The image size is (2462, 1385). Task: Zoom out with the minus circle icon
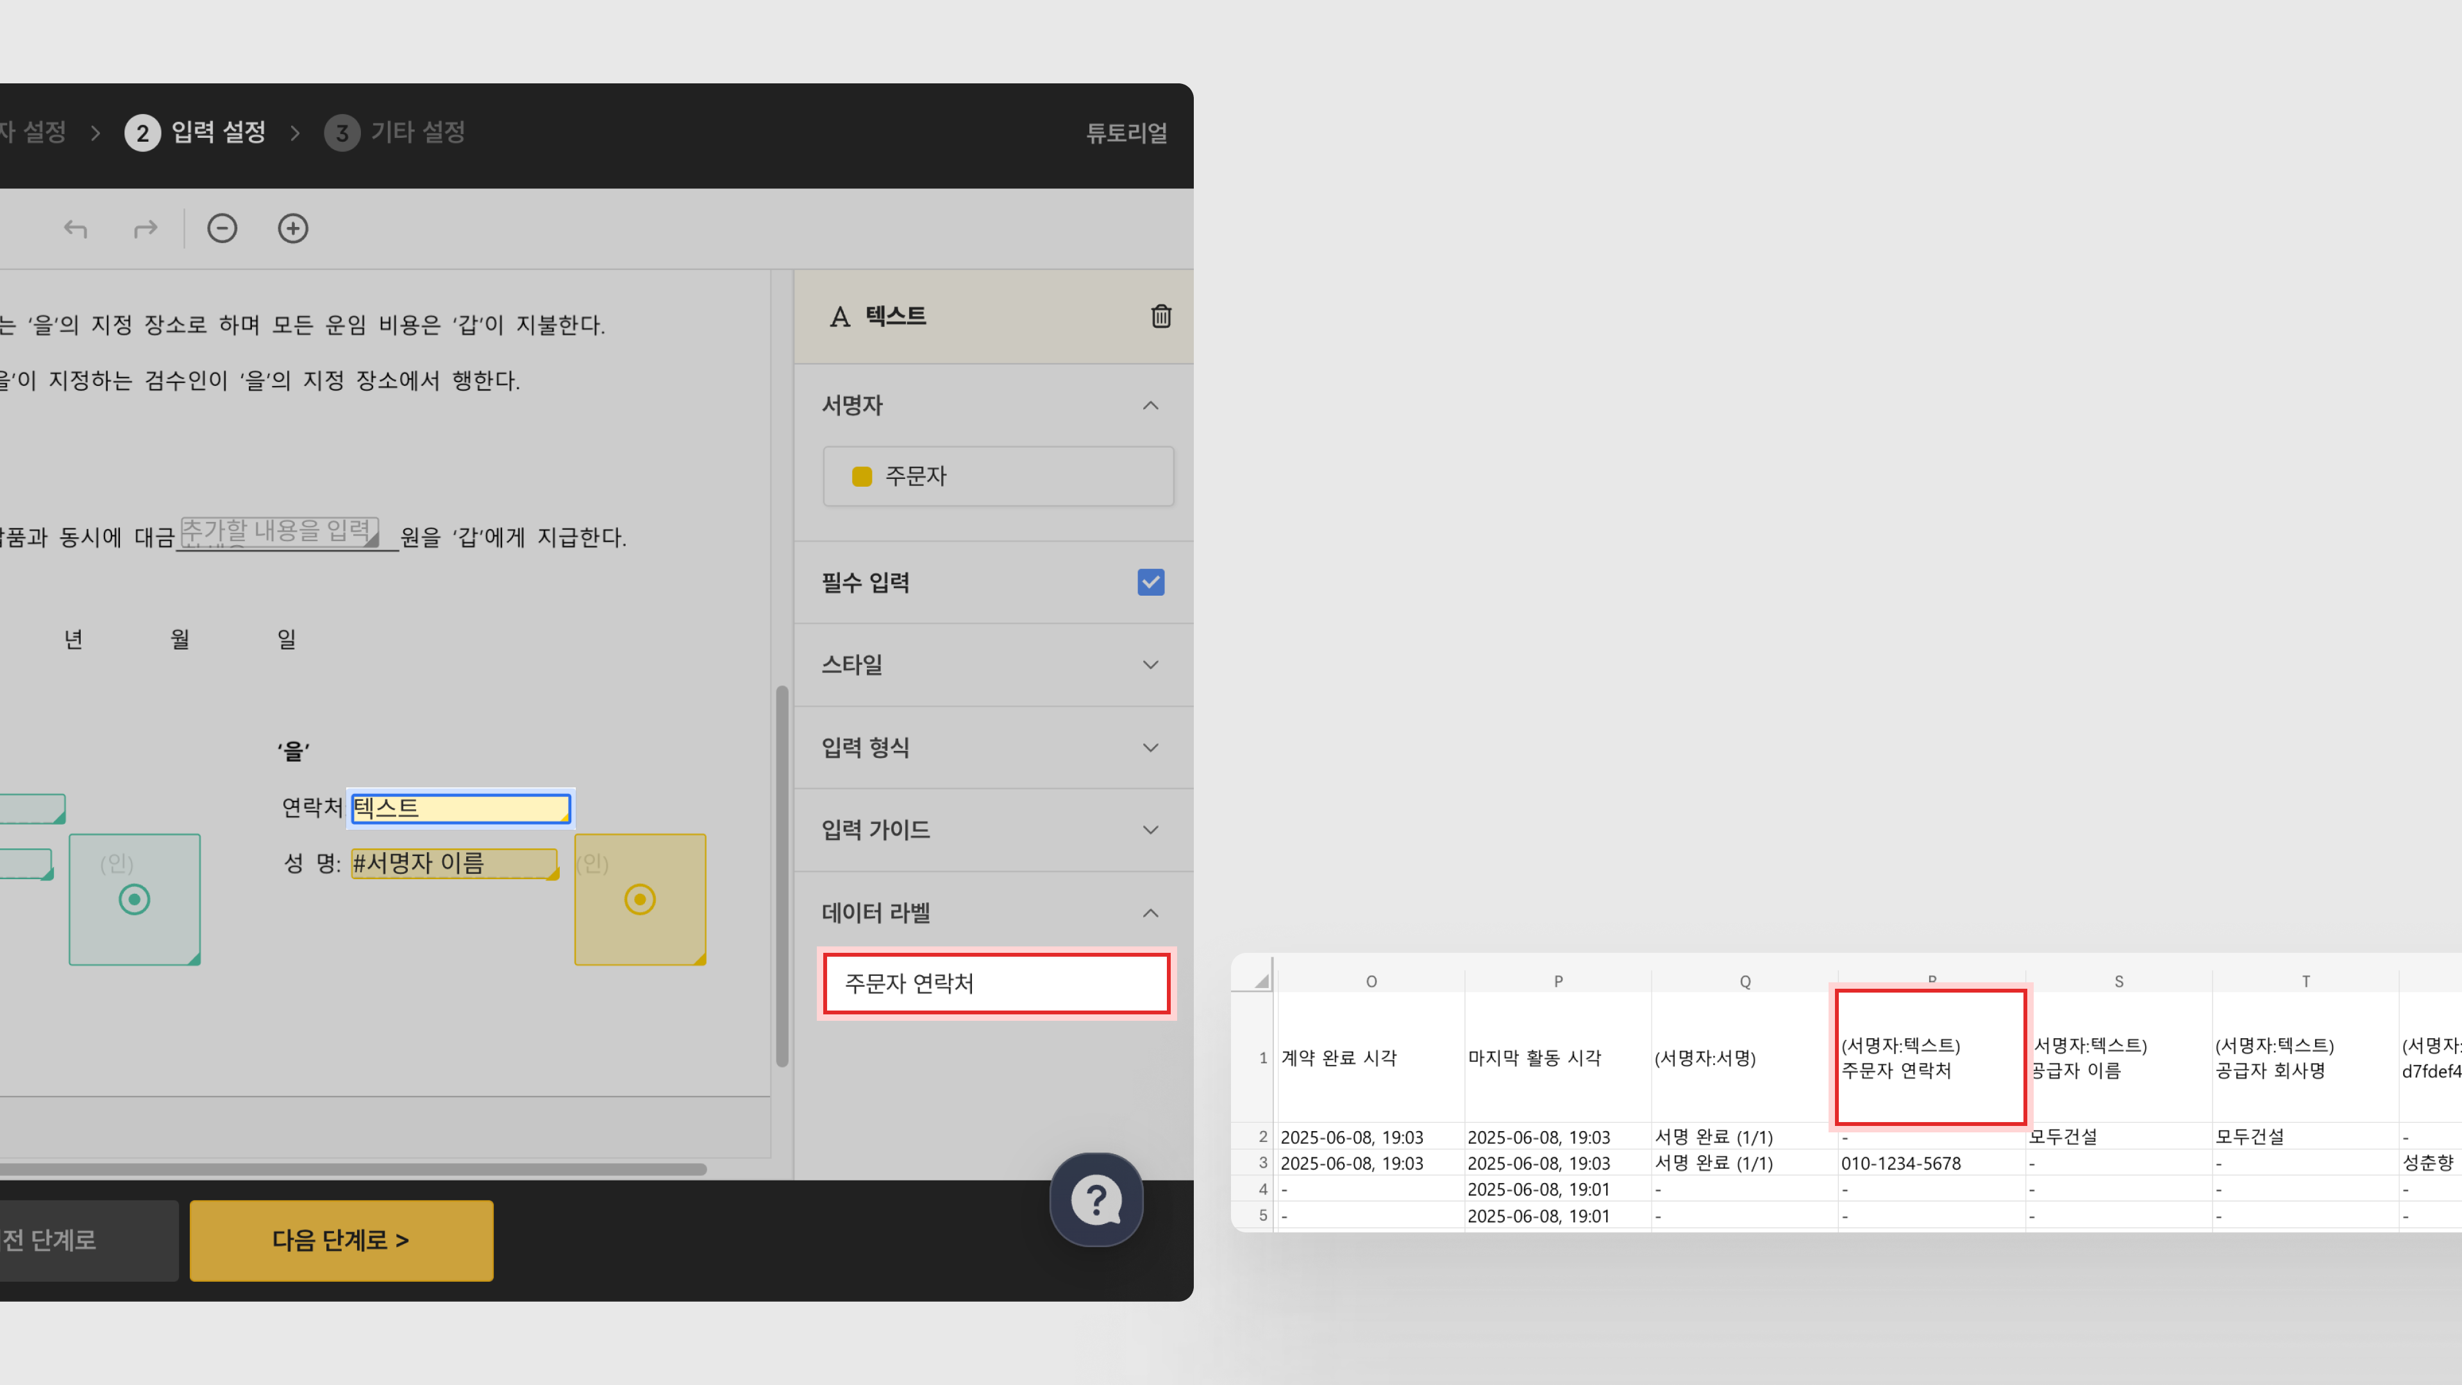tap(222, 228)
